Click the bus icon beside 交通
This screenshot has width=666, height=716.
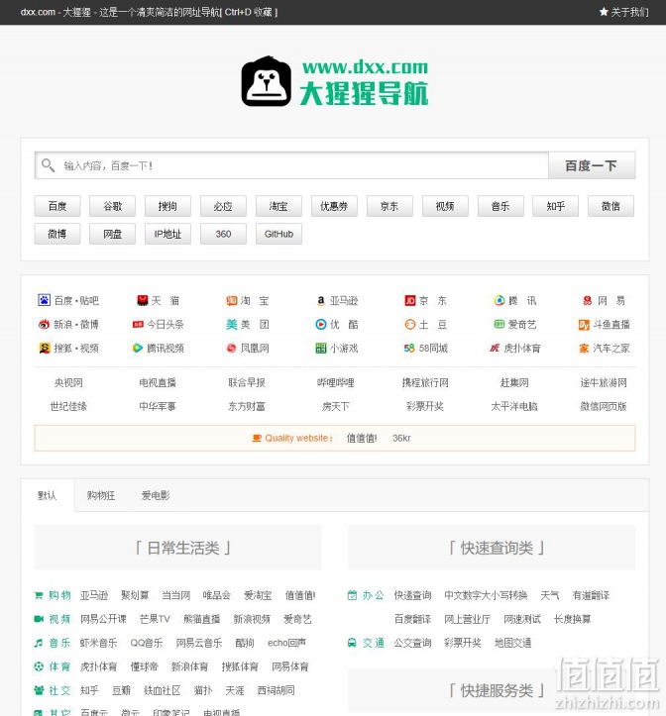(352, 643)
